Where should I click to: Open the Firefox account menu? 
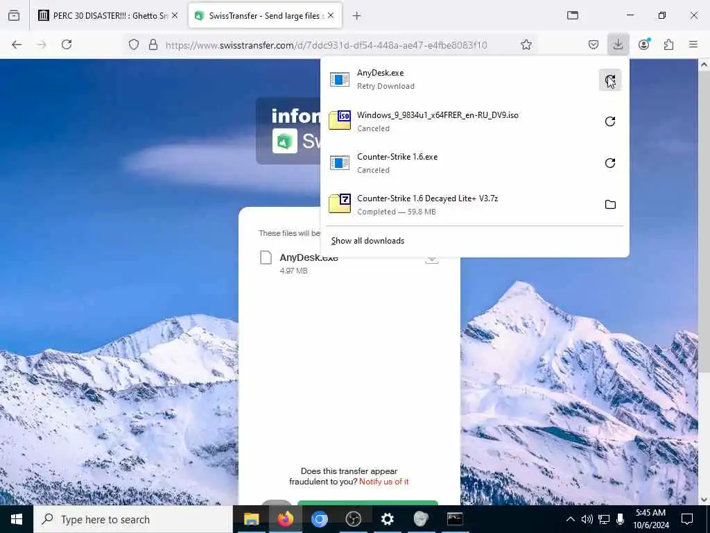click(644, 44)
